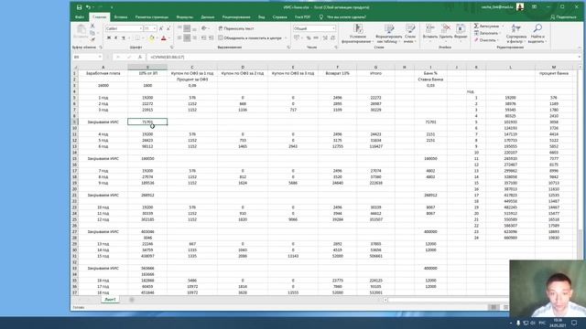This screenshot has width=586, height=329.
Task: Increase the cell indent
Action: tap(212, 37)
